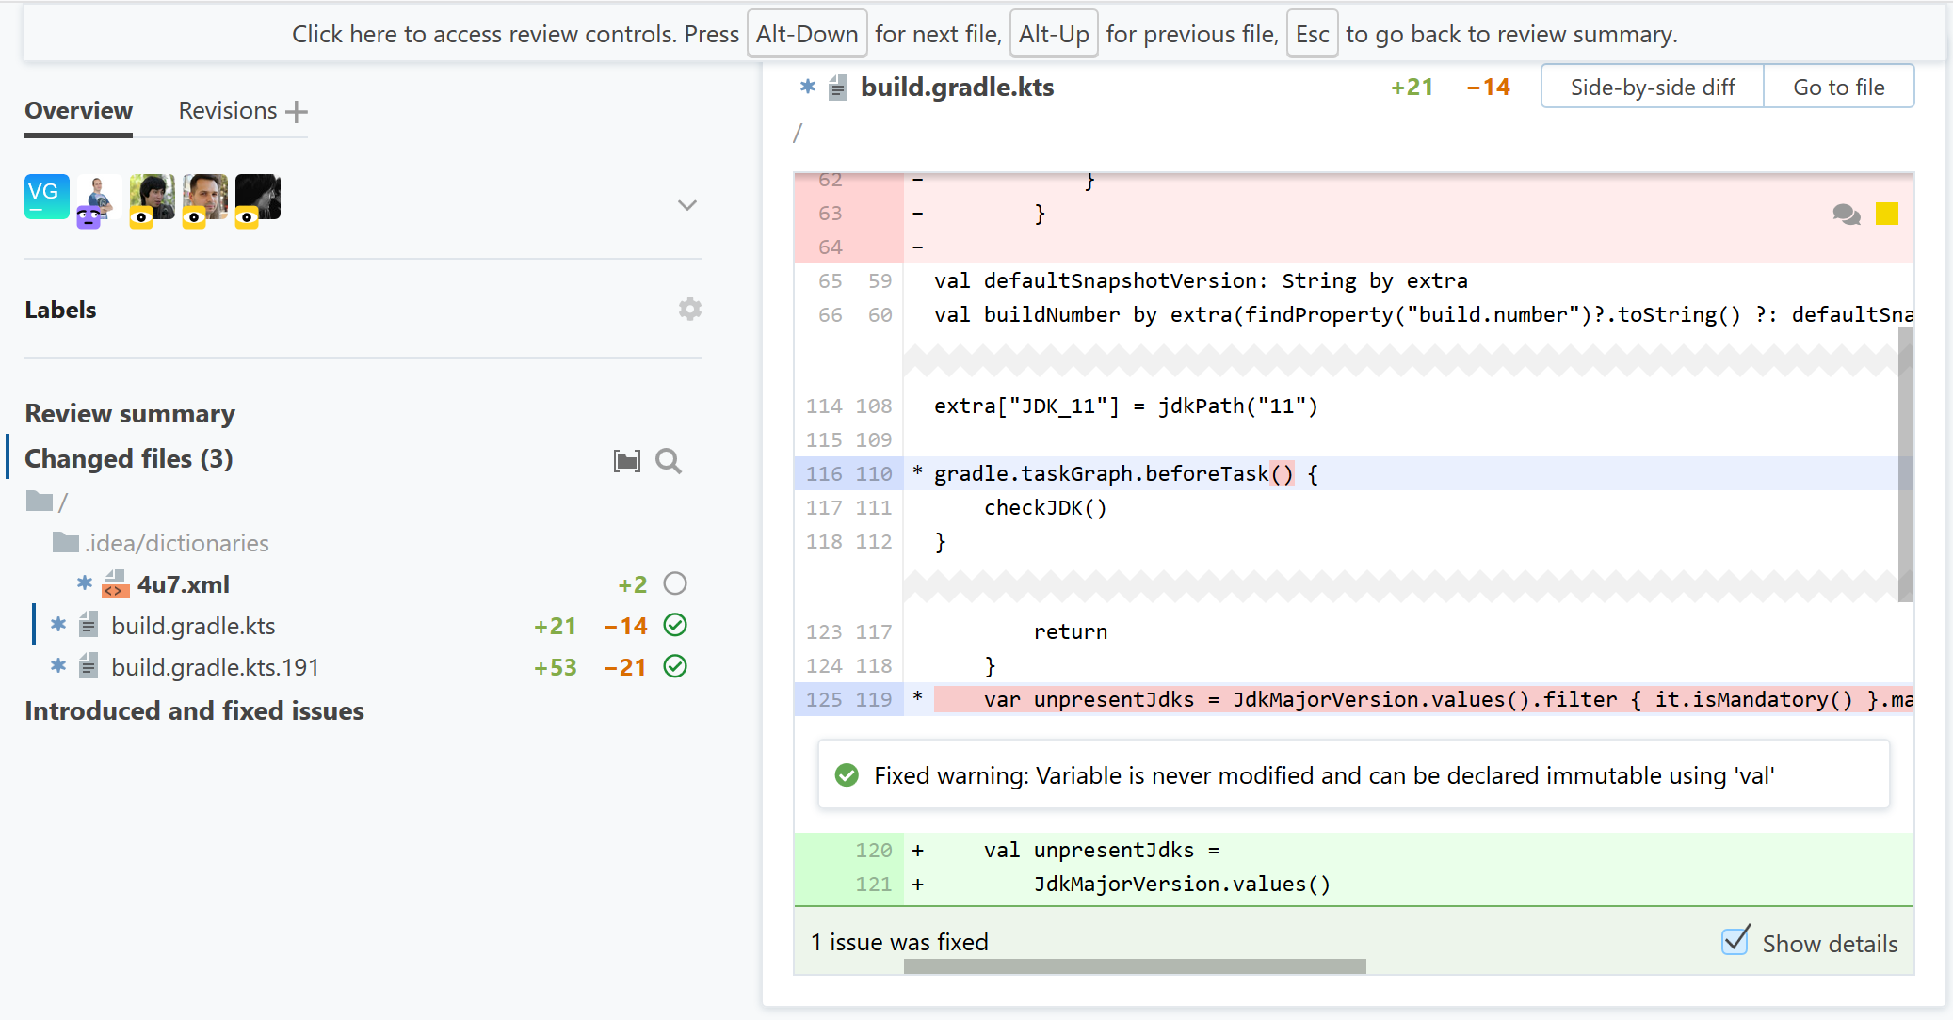Switch to Side-by-side diff view
Image resolution: width=1953 pixels, height=1020 pixels.
[1652, 88]
